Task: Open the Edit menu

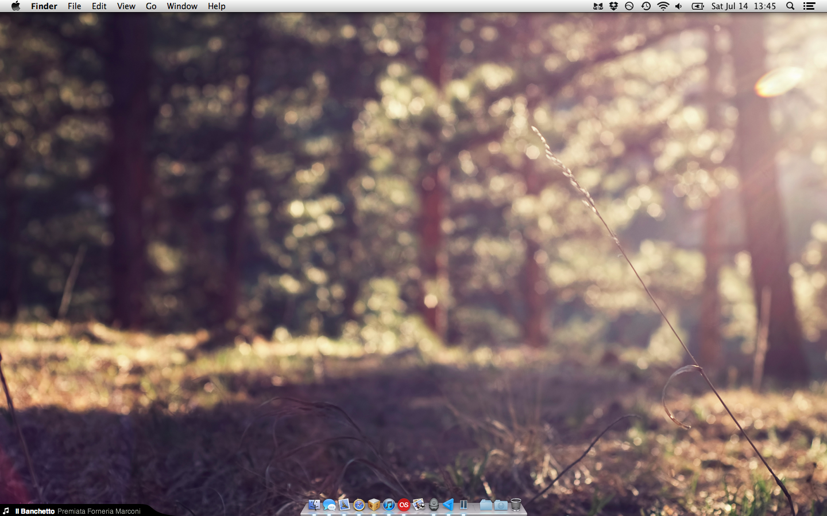Action: point(99,6)
